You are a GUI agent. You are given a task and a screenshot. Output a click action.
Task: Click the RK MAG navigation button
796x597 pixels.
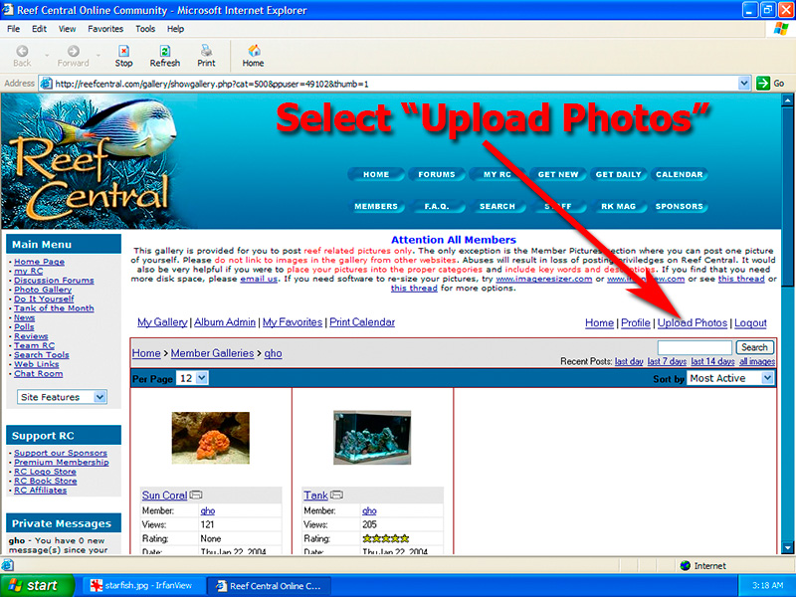click(618, 206)
